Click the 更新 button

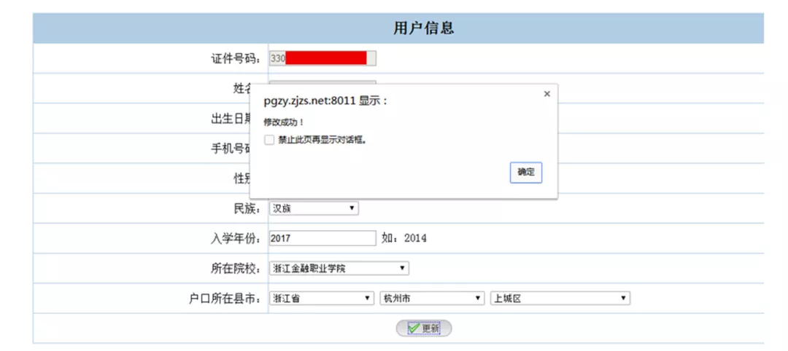click(x=424, y=328)
